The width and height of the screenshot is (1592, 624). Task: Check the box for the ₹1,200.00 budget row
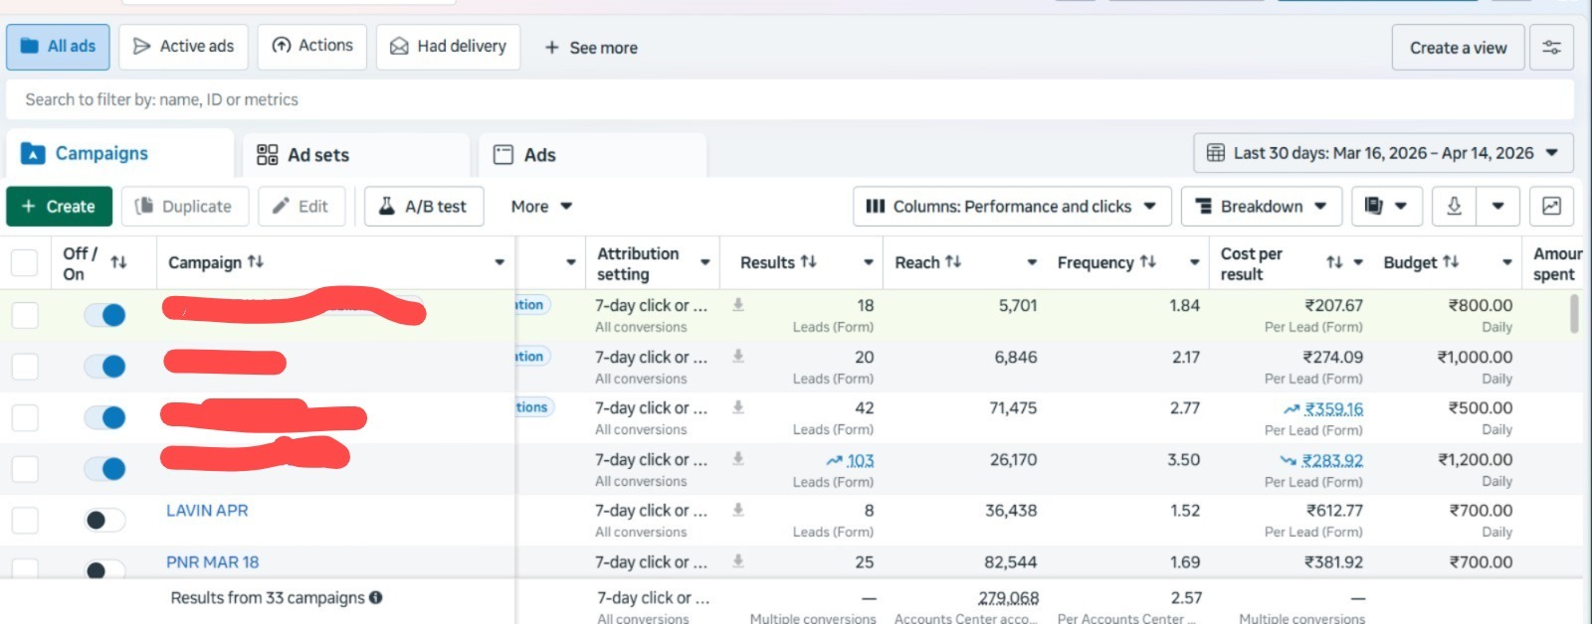click(x=24, y=469)
